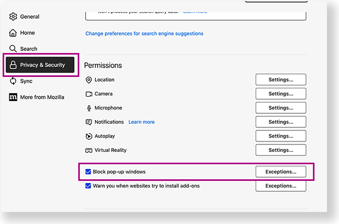Open Exceptions for pop-up windows
Image resolution: width=339 pixels, height=224 pixels.
pyautogui.click(x=281, y=172)
